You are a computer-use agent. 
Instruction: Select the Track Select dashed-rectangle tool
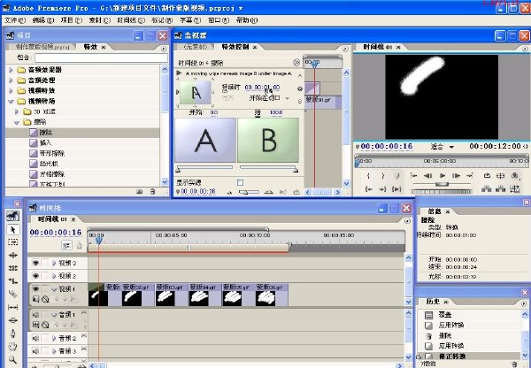click(x=13, y=242)
